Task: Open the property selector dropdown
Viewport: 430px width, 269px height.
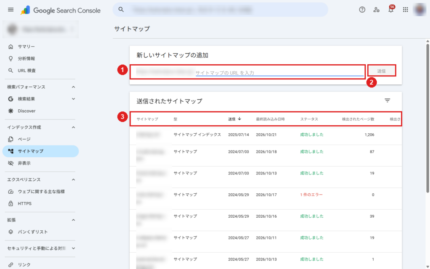Action: coord(41,29)
